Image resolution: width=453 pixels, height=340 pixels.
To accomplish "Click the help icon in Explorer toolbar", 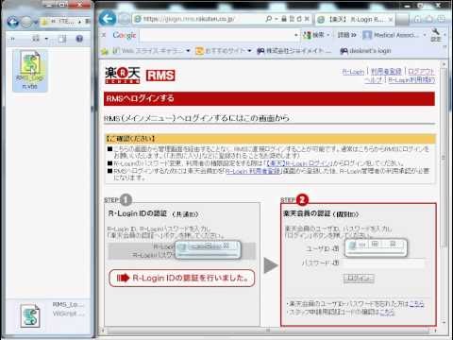I will point(79,39).
